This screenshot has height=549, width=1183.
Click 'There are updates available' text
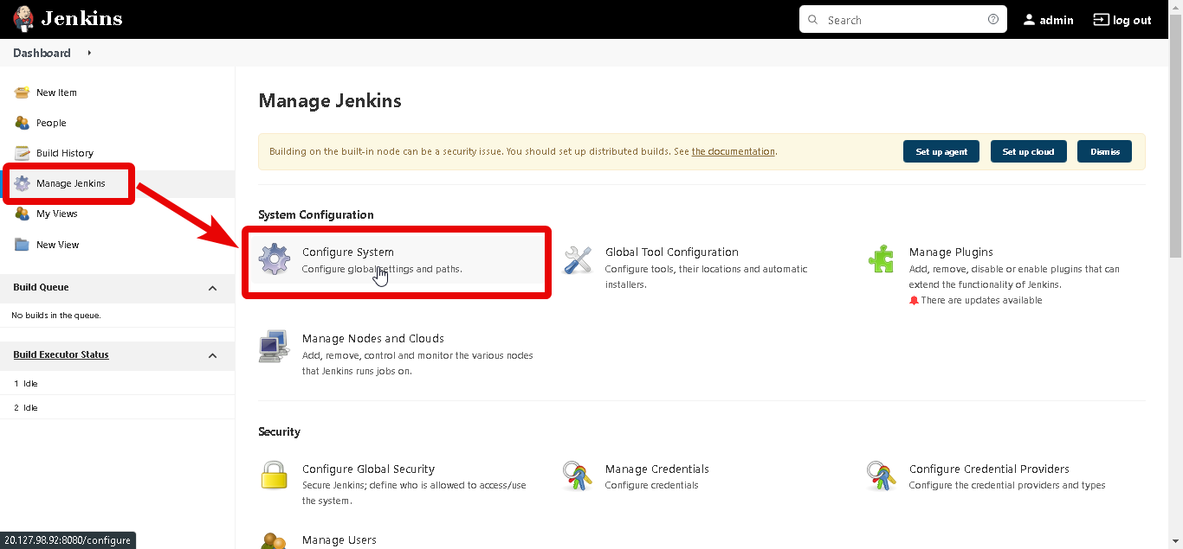point(981,300)
